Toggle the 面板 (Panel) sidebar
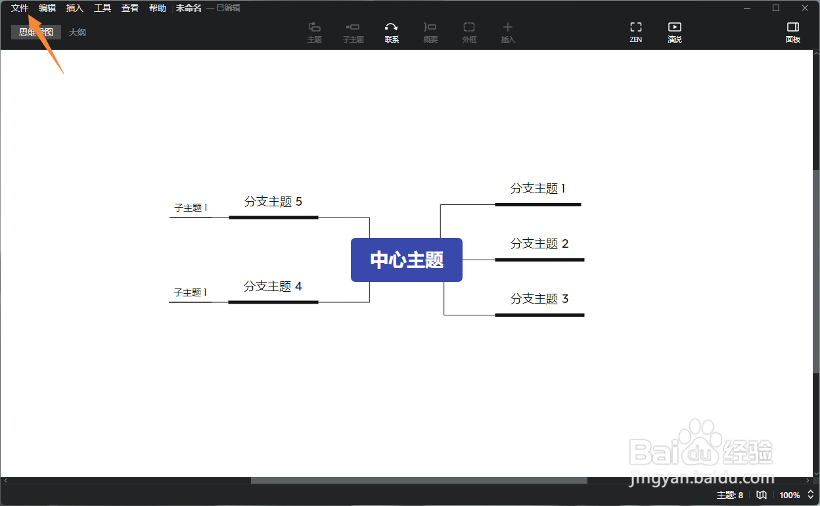820x506 pixels. (x=793, y=32)
